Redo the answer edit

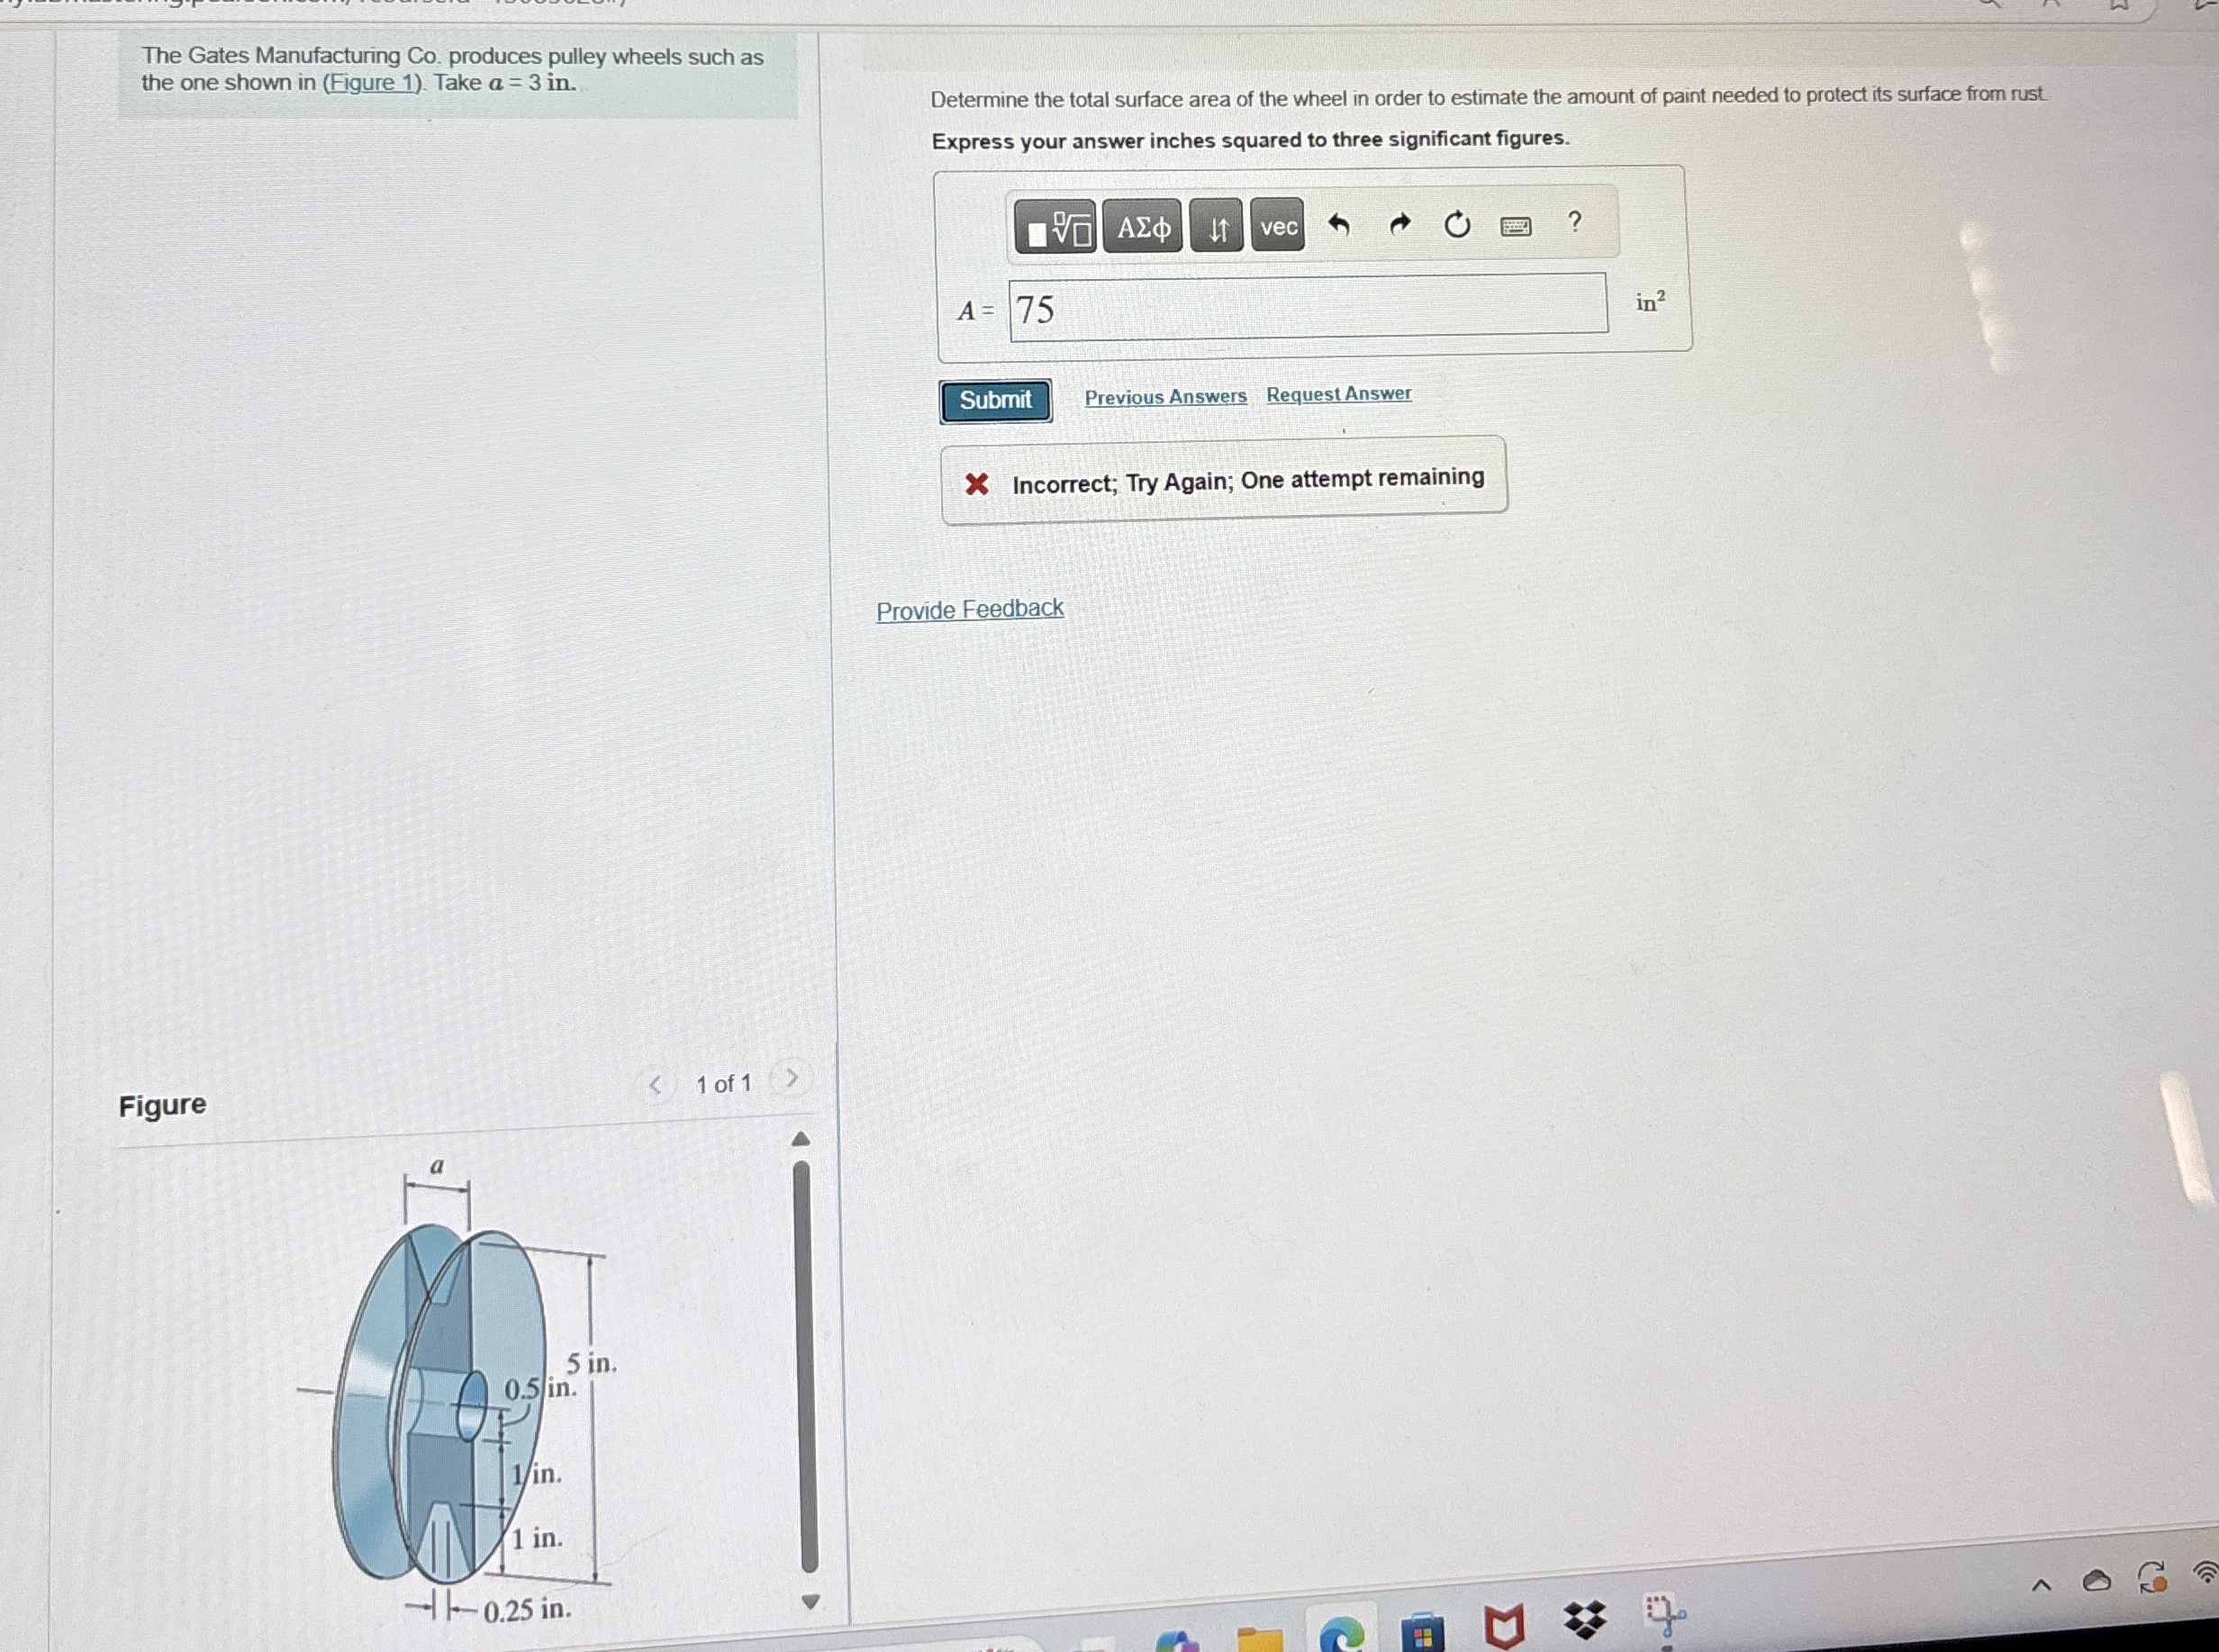pyautogui.click(x=1399, y=225)
